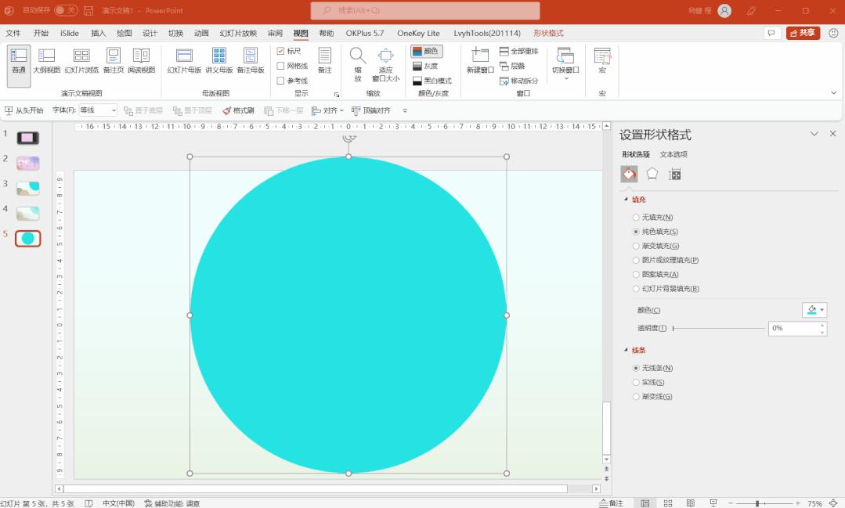Image resolution: width=845 pixels, height=508 pixels.
Task: Open the Align (对齐) dropdown menu
Action: [327, 110]
